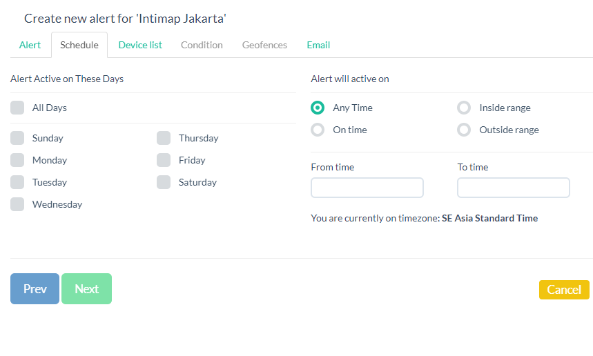The image size is (593, 356).
Task: Select the Any Time radio option
Action: tap(318, 108)
